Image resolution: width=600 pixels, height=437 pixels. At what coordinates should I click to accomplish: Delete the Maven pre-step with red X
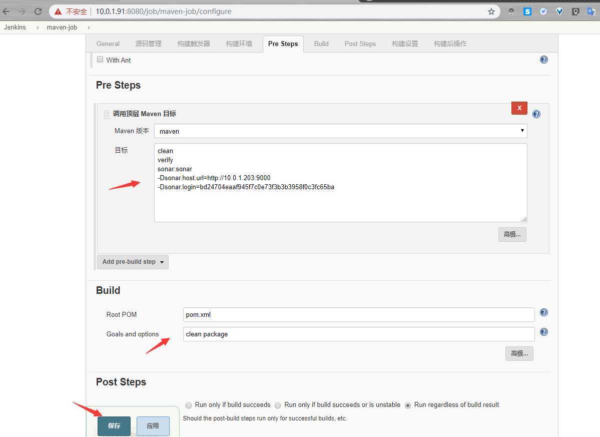519,108
